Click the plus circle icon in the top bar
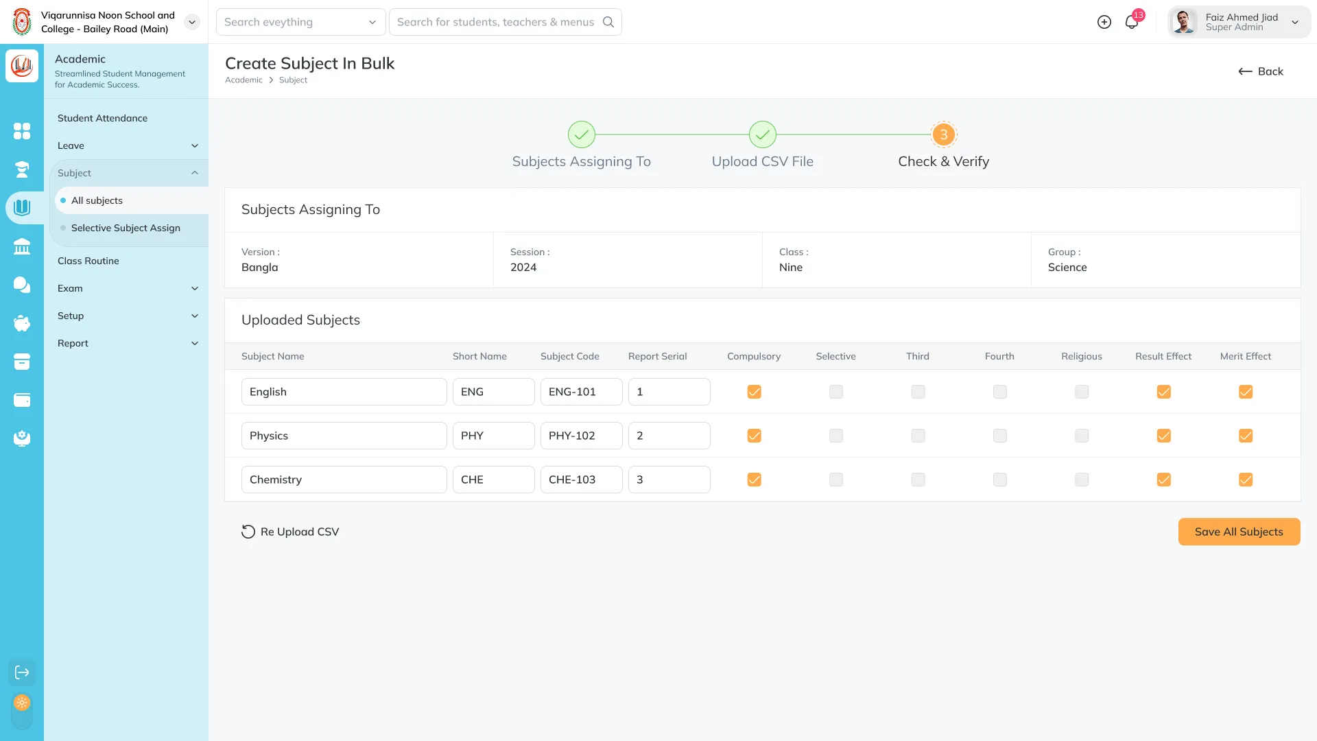The height and width of the screenshot is (741, 1317). tap(1104, 22)
